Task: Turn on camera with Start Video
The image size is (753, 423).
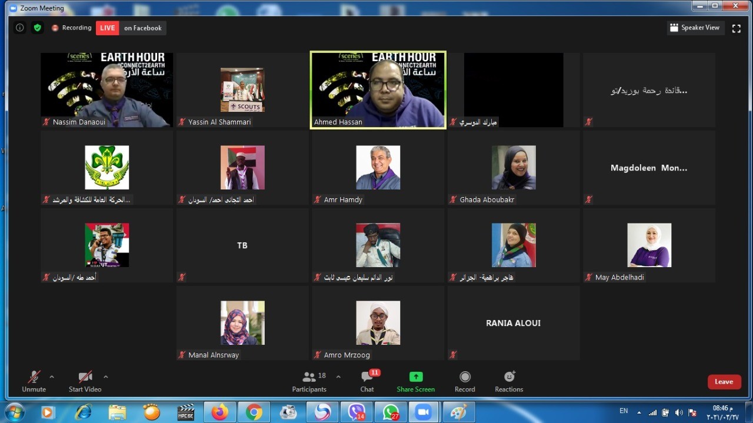Action: (85, 381)
